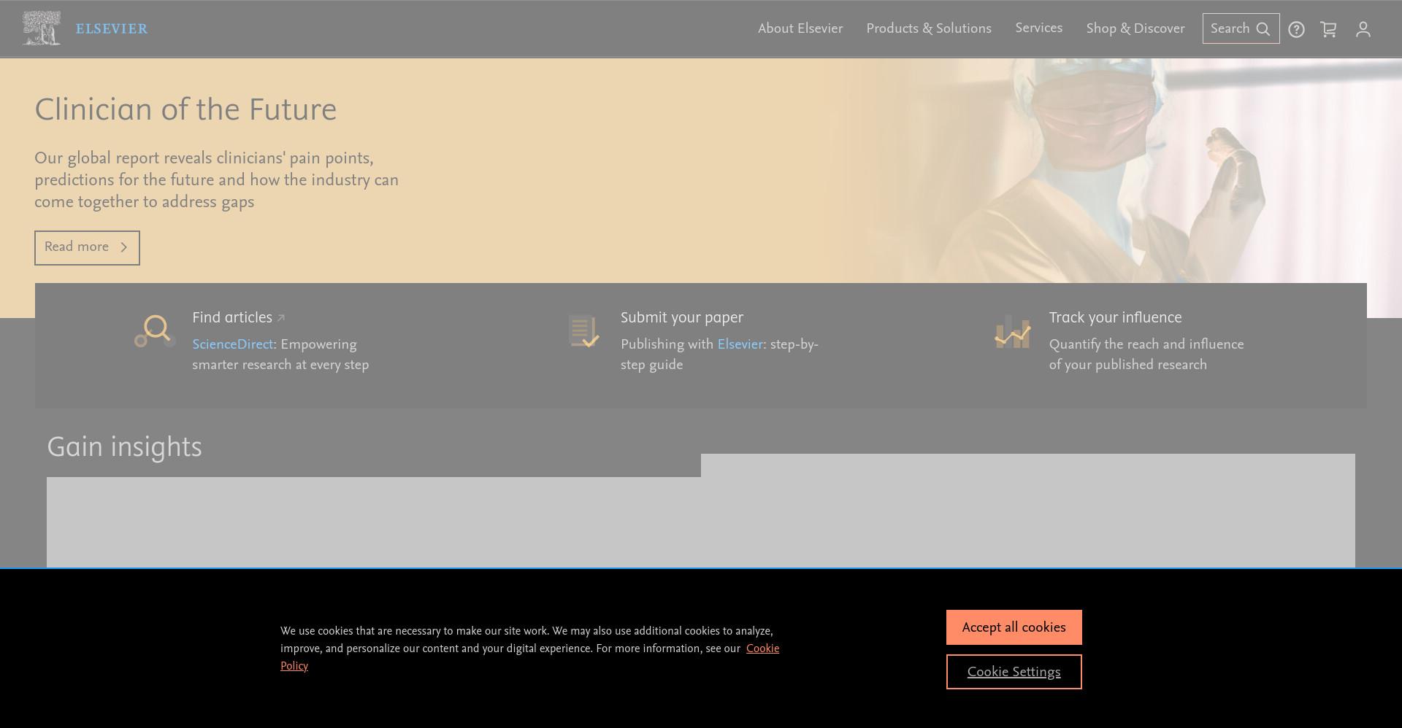Screen dimensions: 1402x728
Task: Click the Clinician of the Future headline
Action: click(x=185, y=110)
